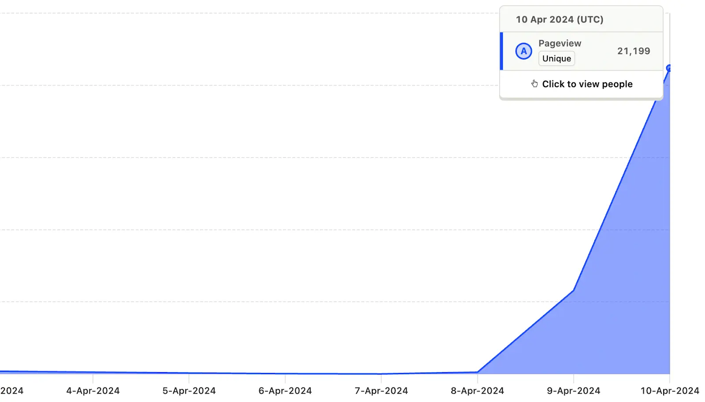Screen dimensions: 705x402
Task: Click the 'Pageview' label in the tooltip
Action: [x=560, y=43]
